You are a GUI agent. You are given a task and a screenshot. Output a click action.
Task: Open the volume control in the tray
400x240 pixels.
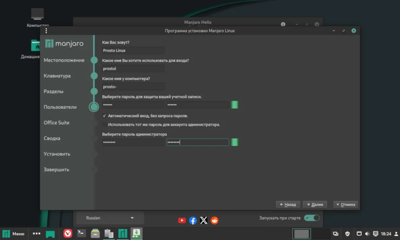pyautogui.click(x=367, y=234)
